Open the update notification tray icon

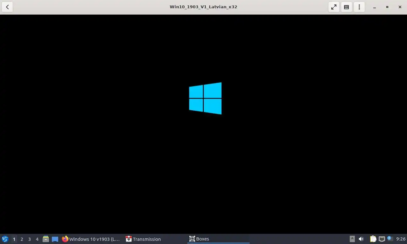tap(390, 239)
